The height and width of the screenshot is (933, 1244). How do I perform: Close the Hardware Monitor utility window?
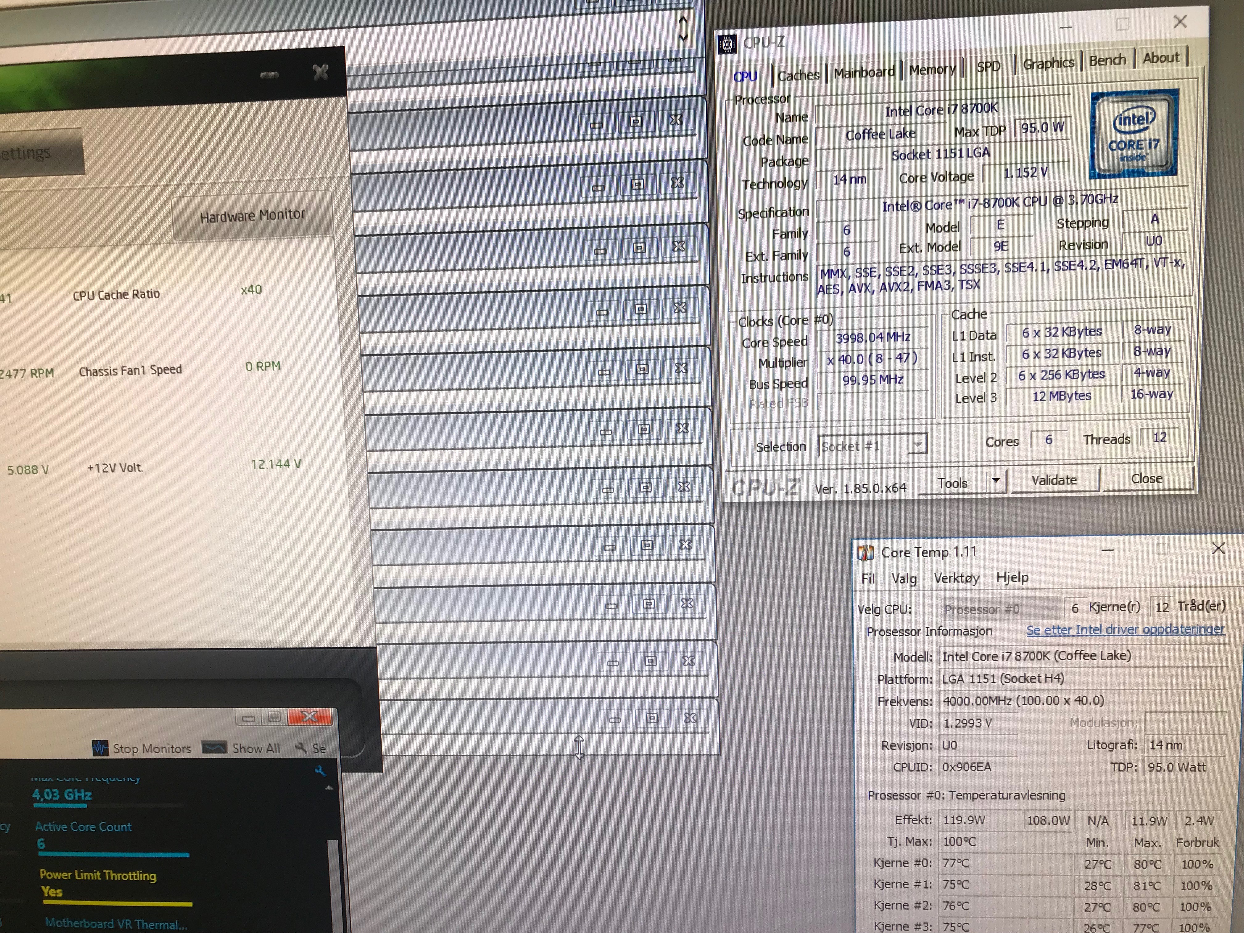[x=321, y=72]
